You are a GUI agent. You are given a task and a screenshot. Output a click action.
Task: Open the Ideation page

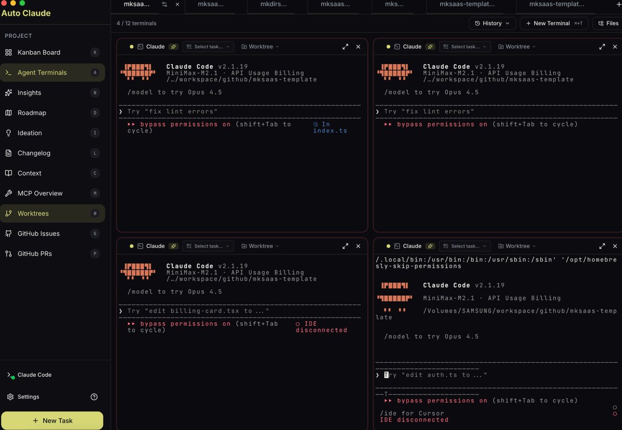click(x=52, y=133)
